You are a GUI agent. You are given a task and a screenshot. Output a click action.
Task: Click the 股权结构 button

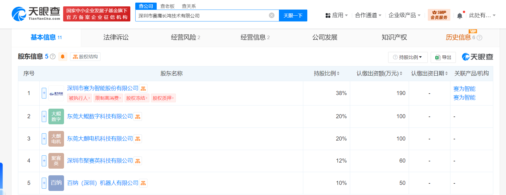[85, 57]
